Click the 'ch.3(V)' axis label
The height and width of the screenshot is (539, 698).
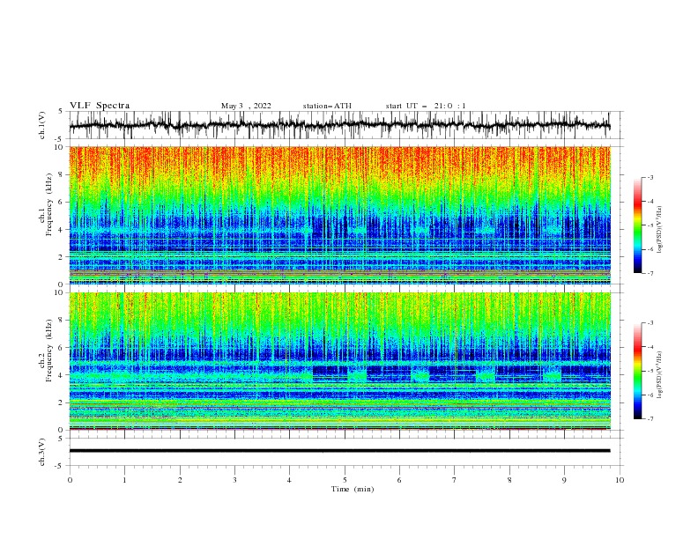(x=41, y=452)
